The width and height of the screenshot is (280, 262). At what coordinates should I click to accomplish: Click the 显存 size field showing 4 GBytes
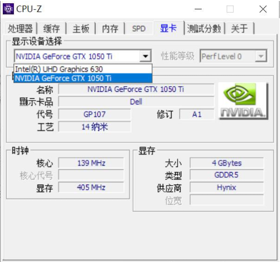tap(226, 163)
